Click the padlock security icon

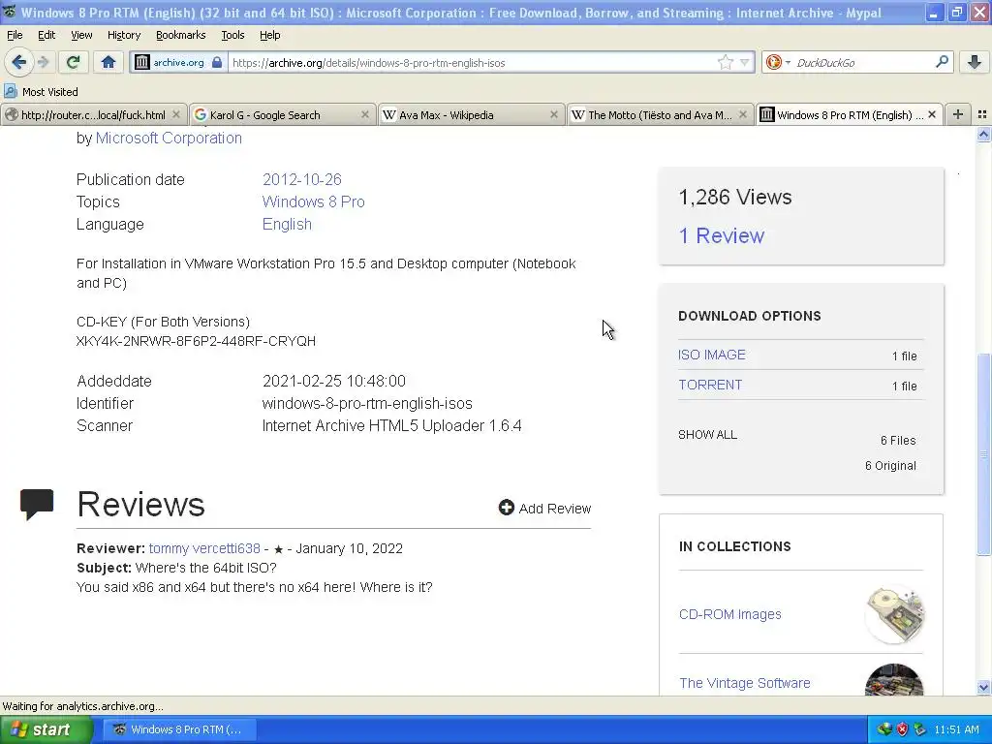click(217, 62)
